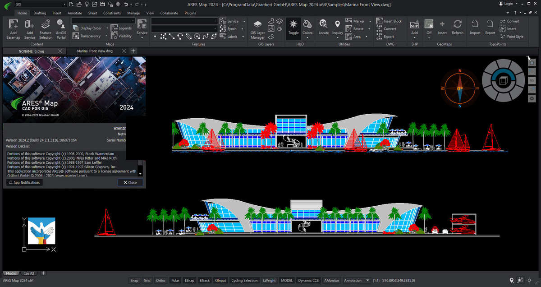This screenshot has width=541, height=287.
Task: Expand the Marker dropdown arrow
Action: coord(369,21)
